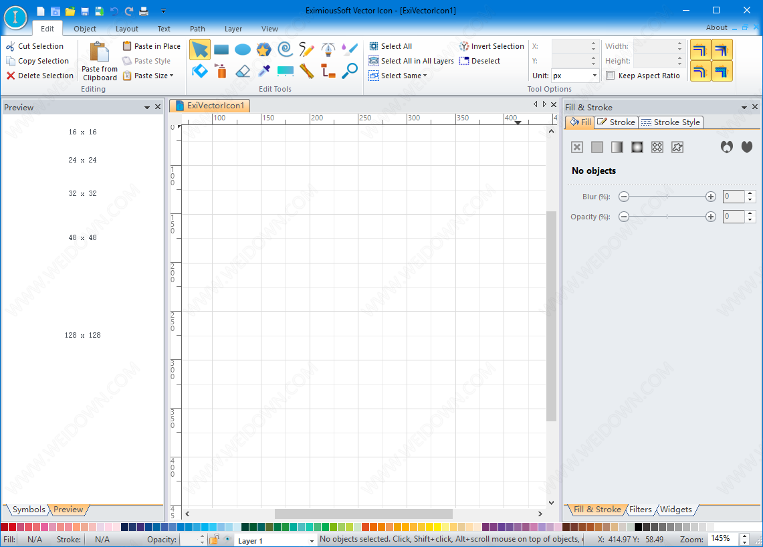Select the Ellipse shape tool
Viewport: 763px width, 547px height.
[x=243, y=49]
